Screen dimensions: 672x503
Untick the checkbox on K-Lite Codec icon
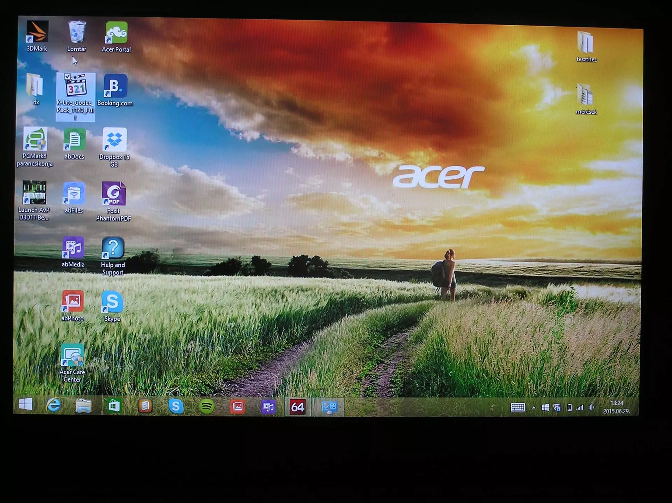(x=68, y=76)
